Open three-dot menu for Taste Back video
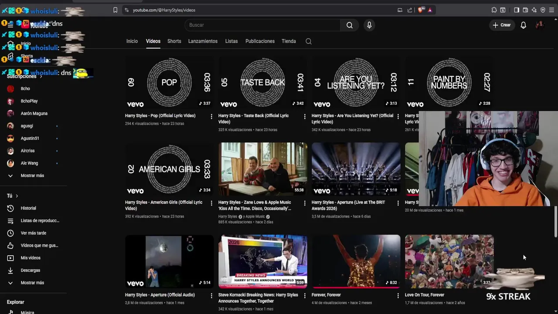 pos(305,116)
